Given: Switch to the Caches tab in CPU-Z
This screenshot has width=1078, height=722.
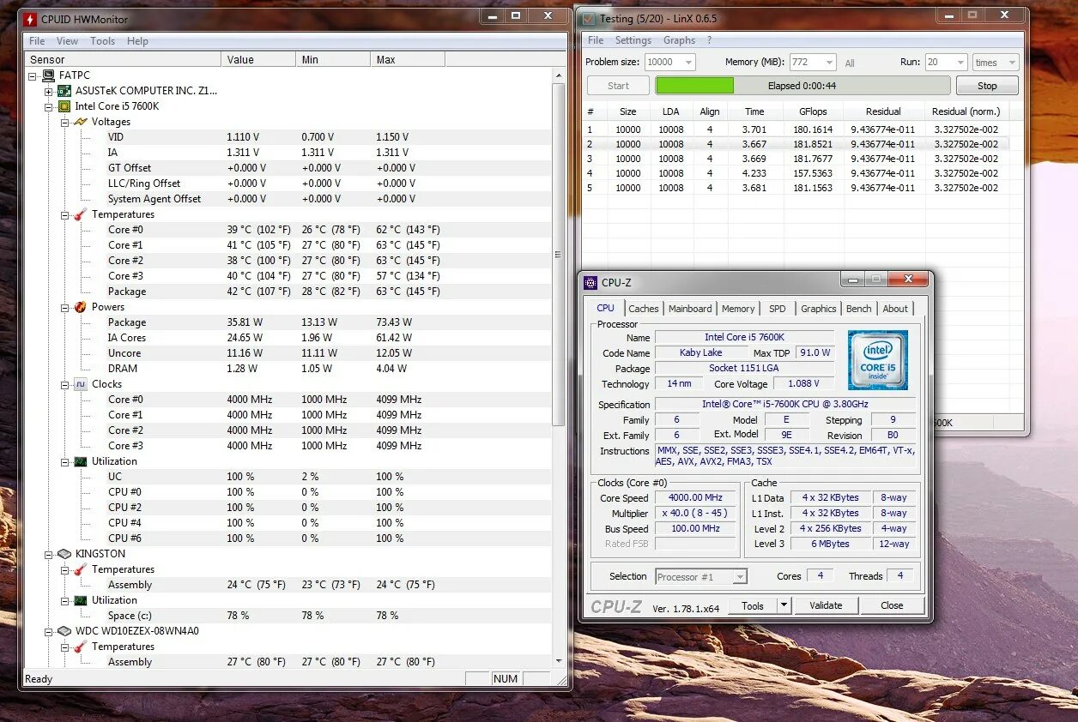Looking at the screenshot, I should (644, 309).
